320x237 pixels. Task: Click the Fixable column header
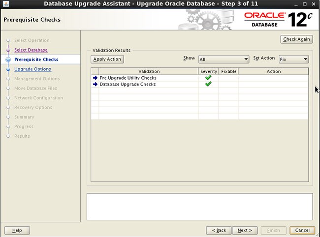pos(228,71)
